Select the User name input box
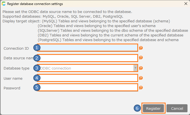 (89, 78)
